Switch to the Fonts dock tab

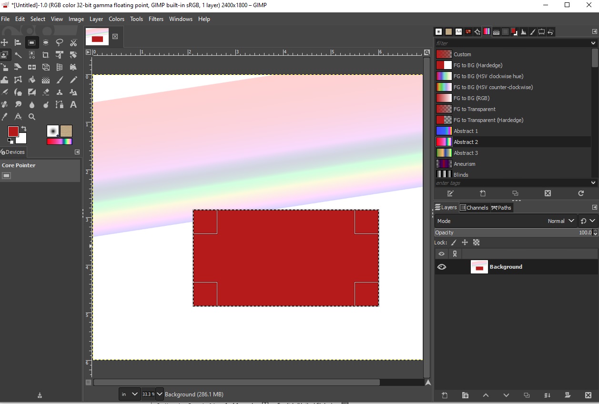click(x=458, y=31)
